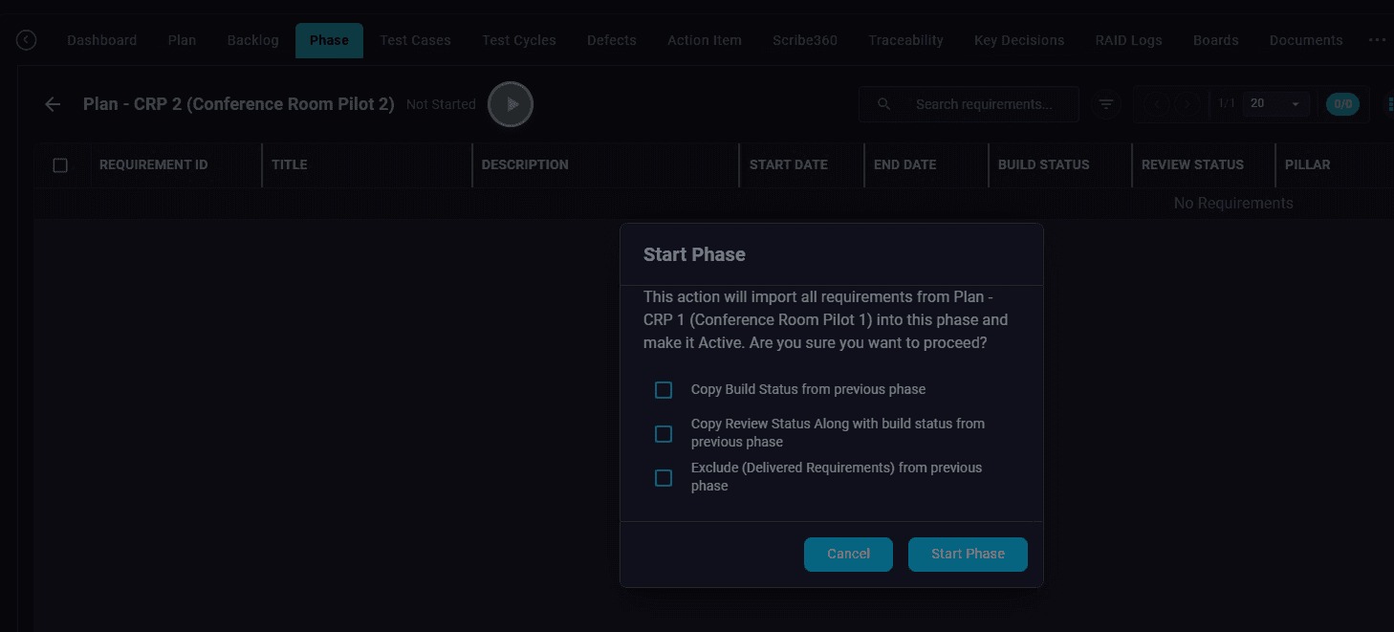
Task: Sort by the Title column header
Action: [290, 164]
